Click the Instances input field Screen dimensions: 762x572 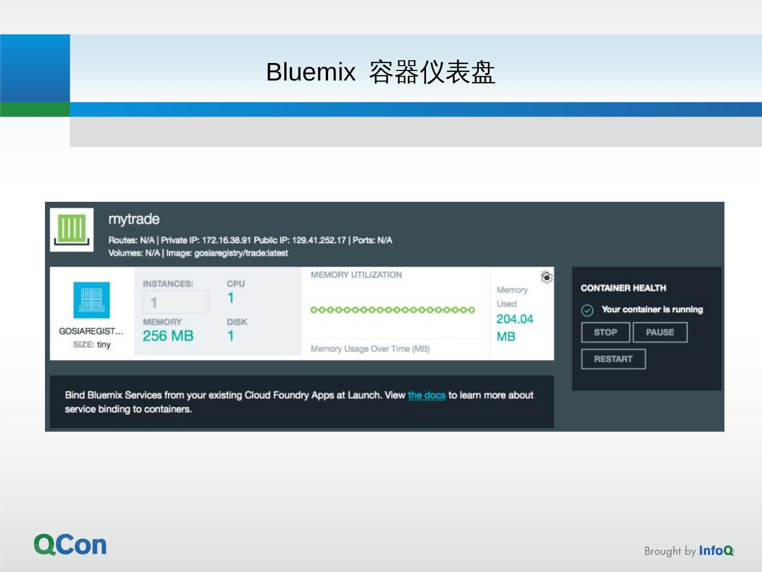tap(176, 302)
